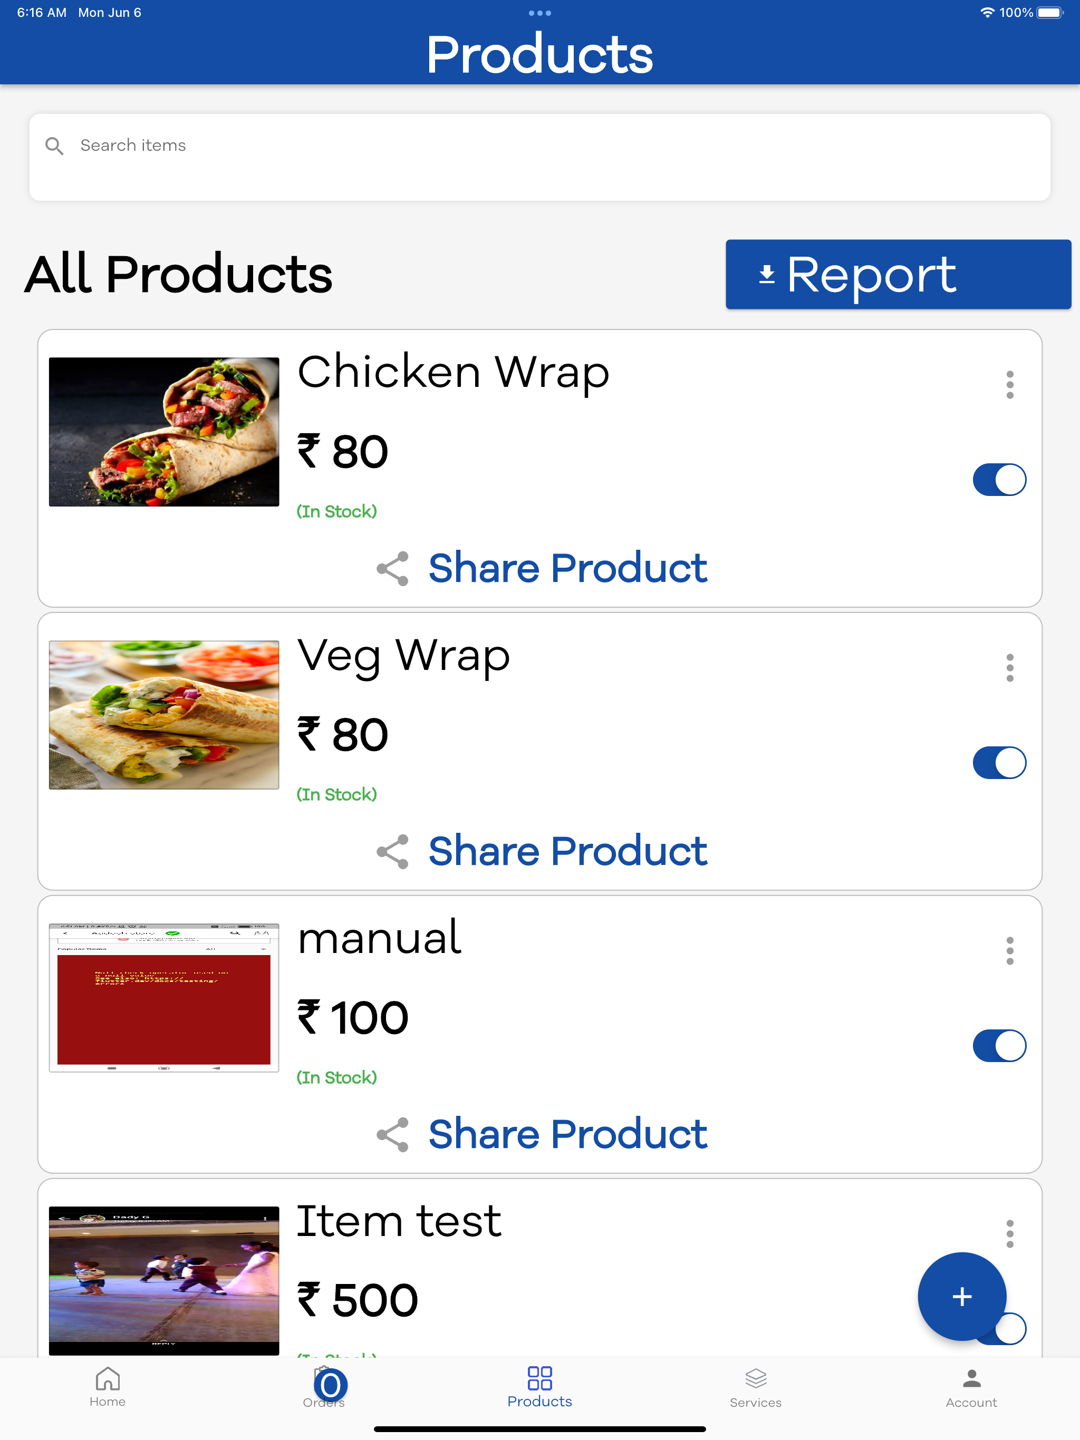The image size is (1080, 1440).
Task: Focus the Search items field
Action: click(x=539, y=157)
